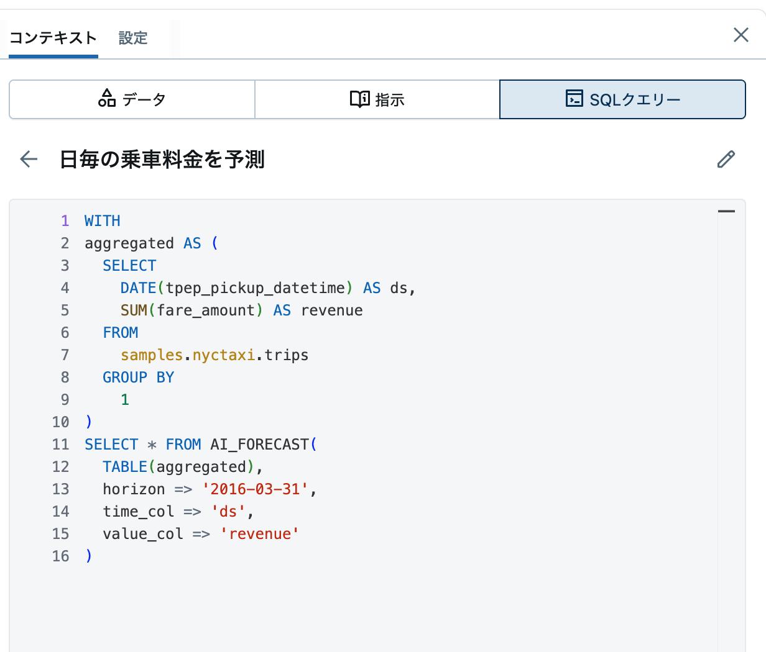Click the back arrow above the query title
The width and height of the screenshot is (766, 652).
tap(28, 159)
